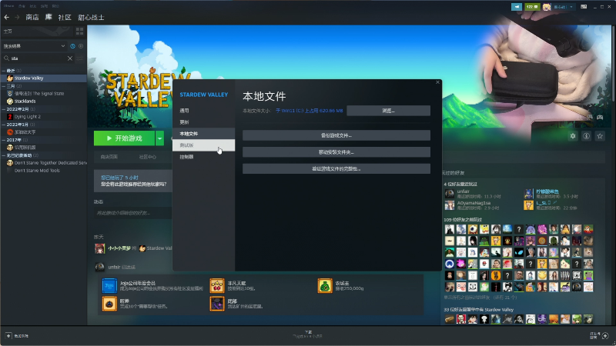
Task: Switch library to grid view icon
Action: pyautogui.click(x=80, y=31)
